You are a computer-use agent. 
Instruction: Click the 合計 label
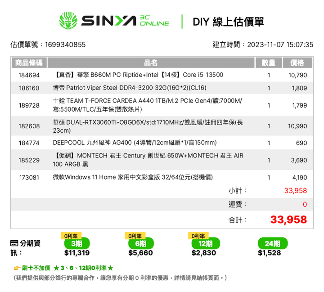[x=238, y=220]
